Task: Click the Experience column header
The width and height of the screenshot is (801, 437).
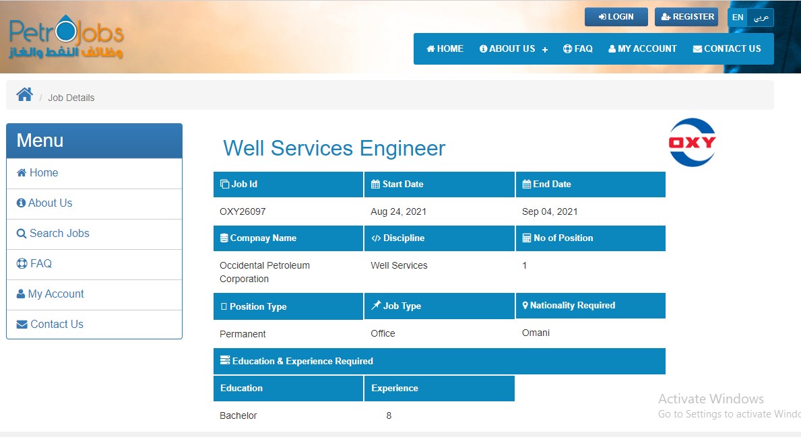Action: (439, 389)
